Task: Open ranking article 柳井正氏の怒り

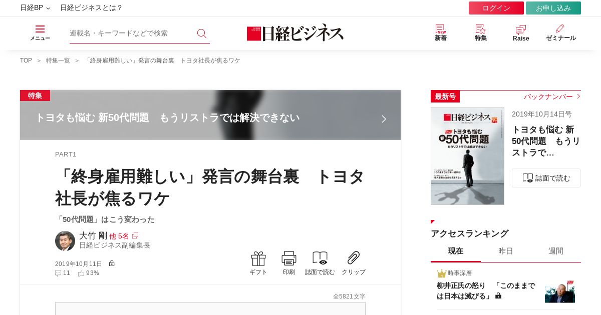Action: tap(486, 291)
